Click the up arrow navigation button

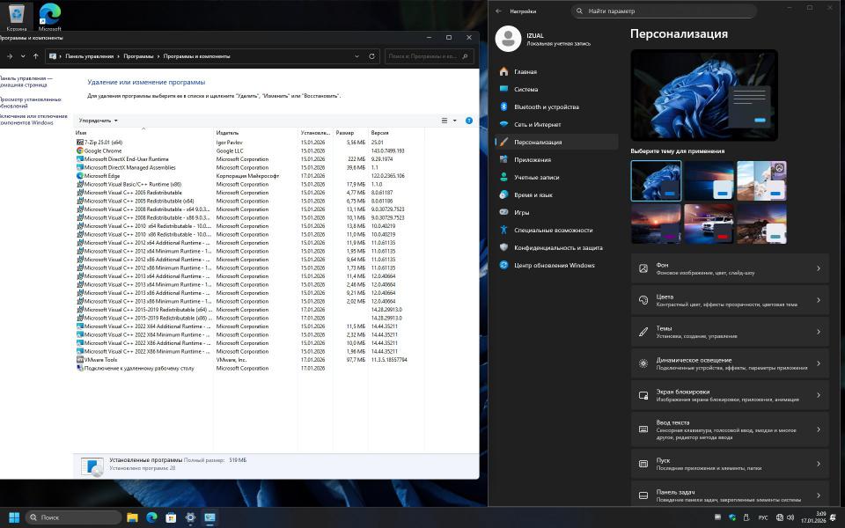[x=36, y=56]
